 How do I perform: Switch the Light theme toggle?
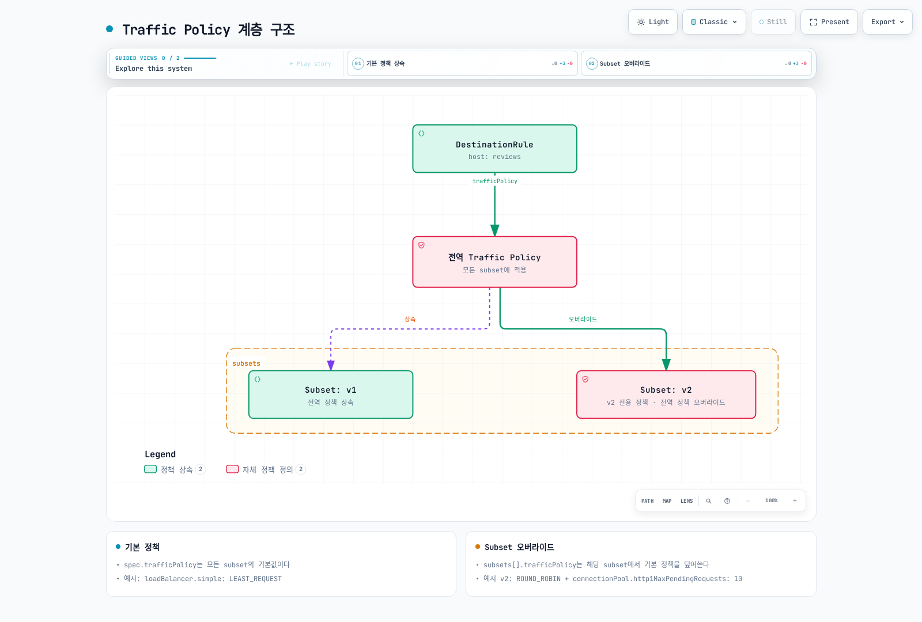point(652,22)
